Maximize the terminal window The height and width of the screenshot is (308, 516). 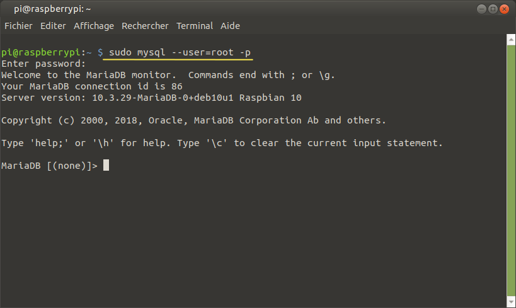pos(493,9)
